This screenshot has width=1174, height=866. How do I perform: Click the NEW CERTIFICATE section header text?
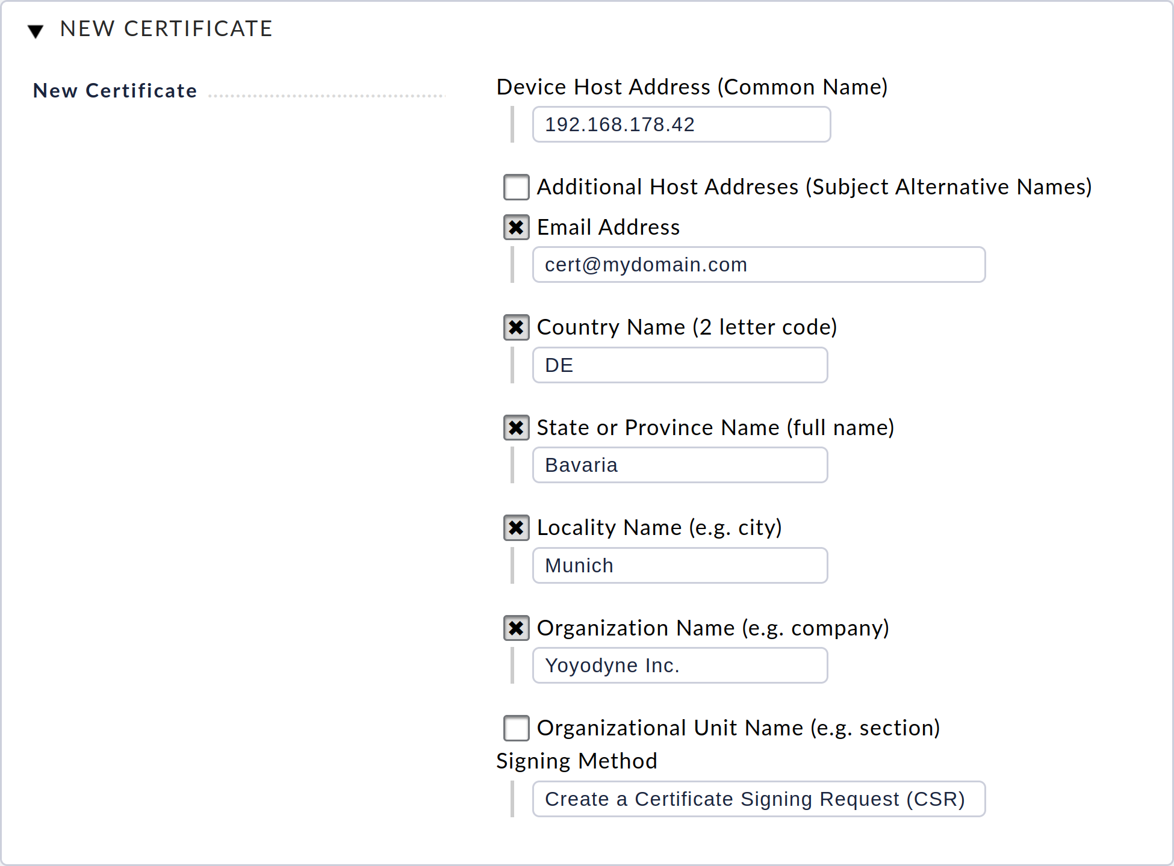point(166,29)
